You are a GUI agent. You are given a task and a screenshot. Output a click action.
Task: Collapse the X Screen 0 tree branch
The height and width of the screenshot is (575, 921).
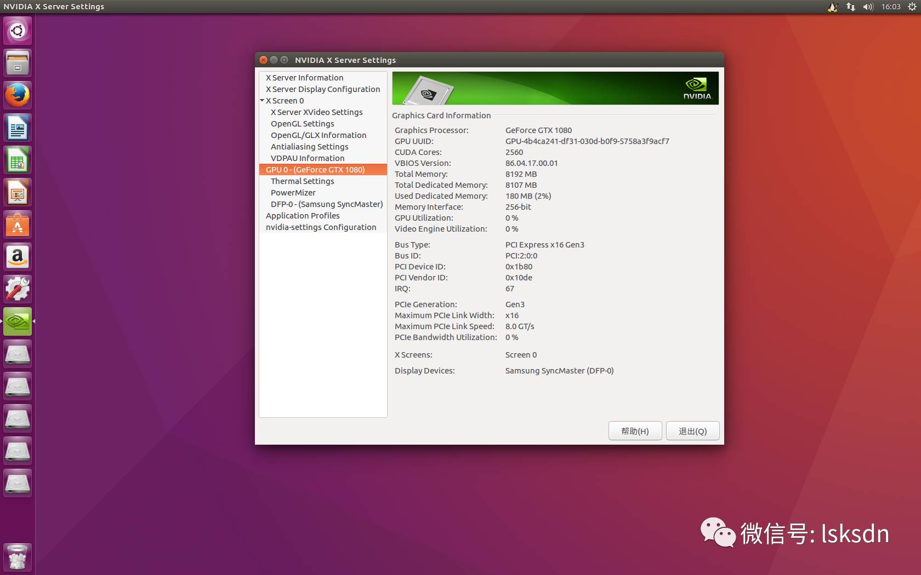coord(263,100)
